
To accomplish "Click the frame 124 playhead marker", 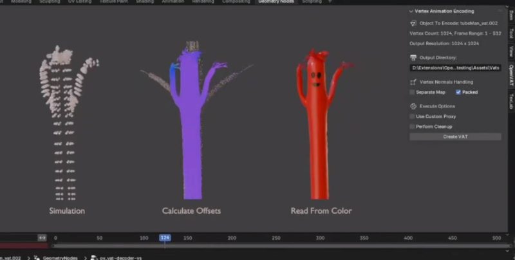I will [165, 237].
